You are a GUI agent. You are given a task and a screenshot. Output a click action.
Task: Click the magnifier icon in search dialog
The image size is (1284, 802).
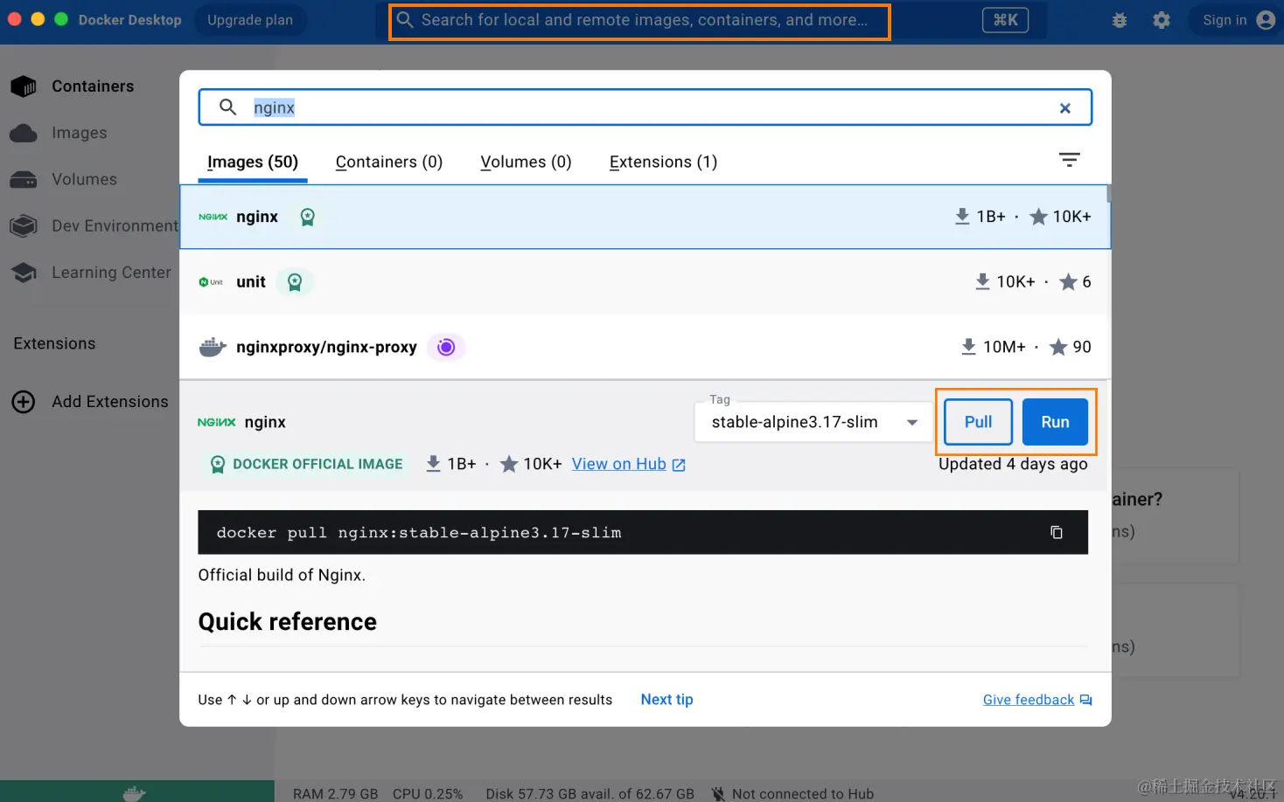pyautogui.click(x=227, y=107)
